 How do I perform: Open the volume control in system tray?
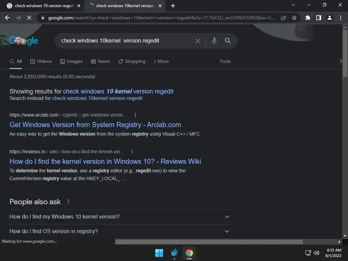[316, 253]
